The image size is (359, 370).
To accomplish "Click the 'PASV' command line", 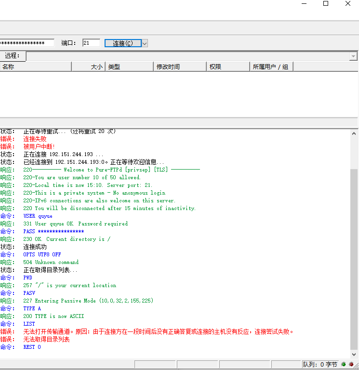I will 29,293.
